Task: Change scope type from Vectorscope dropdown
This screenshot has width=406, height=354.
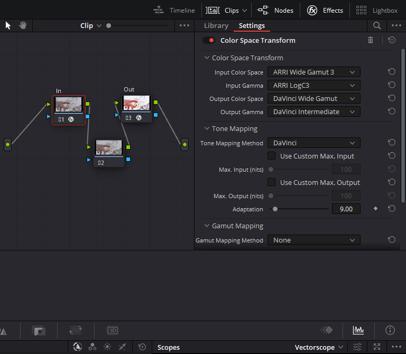Action: pyautogui.click(x=319, y=347)
